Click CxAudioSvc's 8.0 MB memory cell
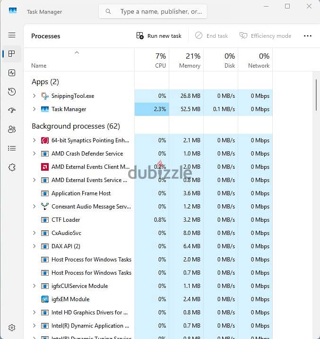320x339 pixels. [x=186, y=233]
